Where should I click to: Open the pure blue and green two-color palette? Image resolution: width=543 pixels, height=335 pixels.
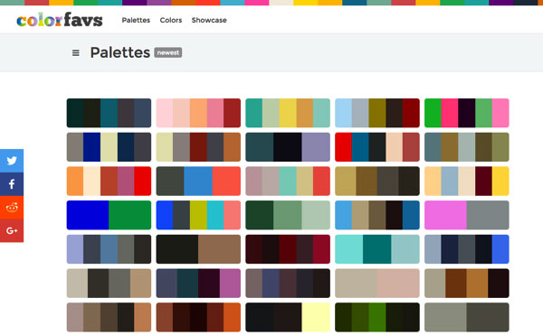[109, 215]
